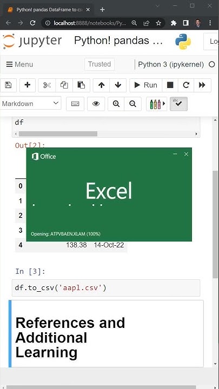Open the cell type Markdown dropdown
The height and width of the screenshot is (389, 219).
coord(30,103)
